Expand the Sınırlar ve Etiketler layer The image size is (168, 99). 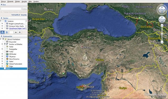pos(2,44)
